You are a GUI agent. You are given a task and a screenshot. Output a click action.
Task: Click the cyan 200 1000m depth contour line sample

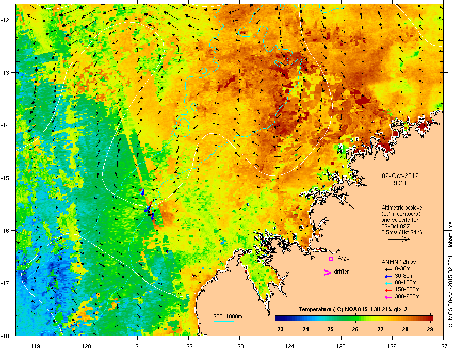(x=224, y=321)
